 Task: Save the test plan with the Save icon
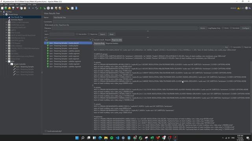[x=13, y=8]
